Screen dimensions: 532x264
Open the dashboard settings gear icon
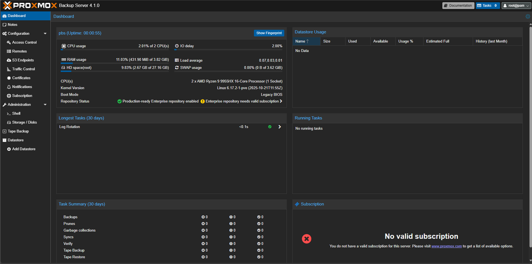(528, 16)
